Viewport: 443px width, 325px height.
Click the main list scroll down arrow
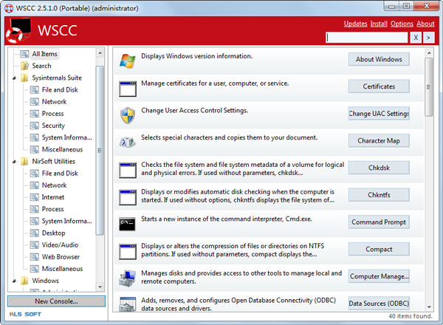[x=429, y=307]
